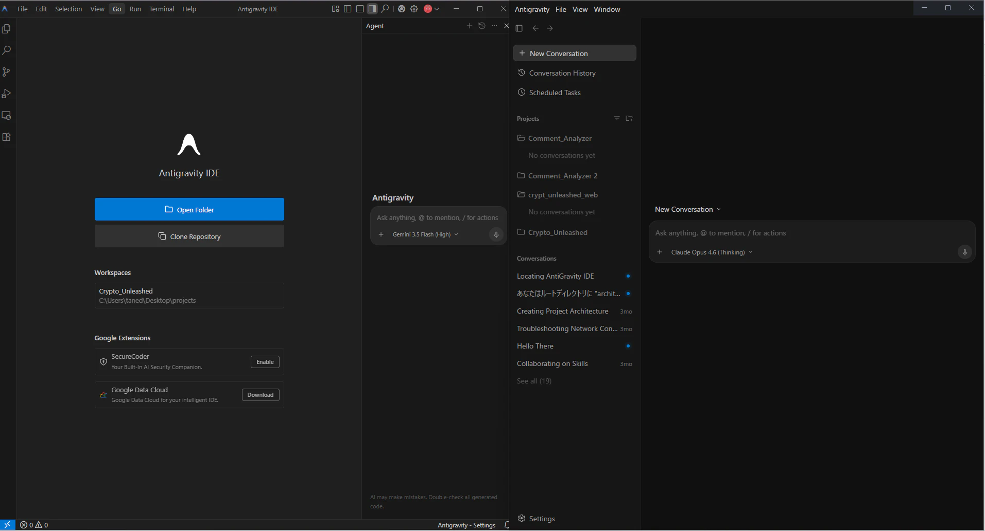Open the Source Control view
This screenshot has height=531, width=985.
point(7,72)
